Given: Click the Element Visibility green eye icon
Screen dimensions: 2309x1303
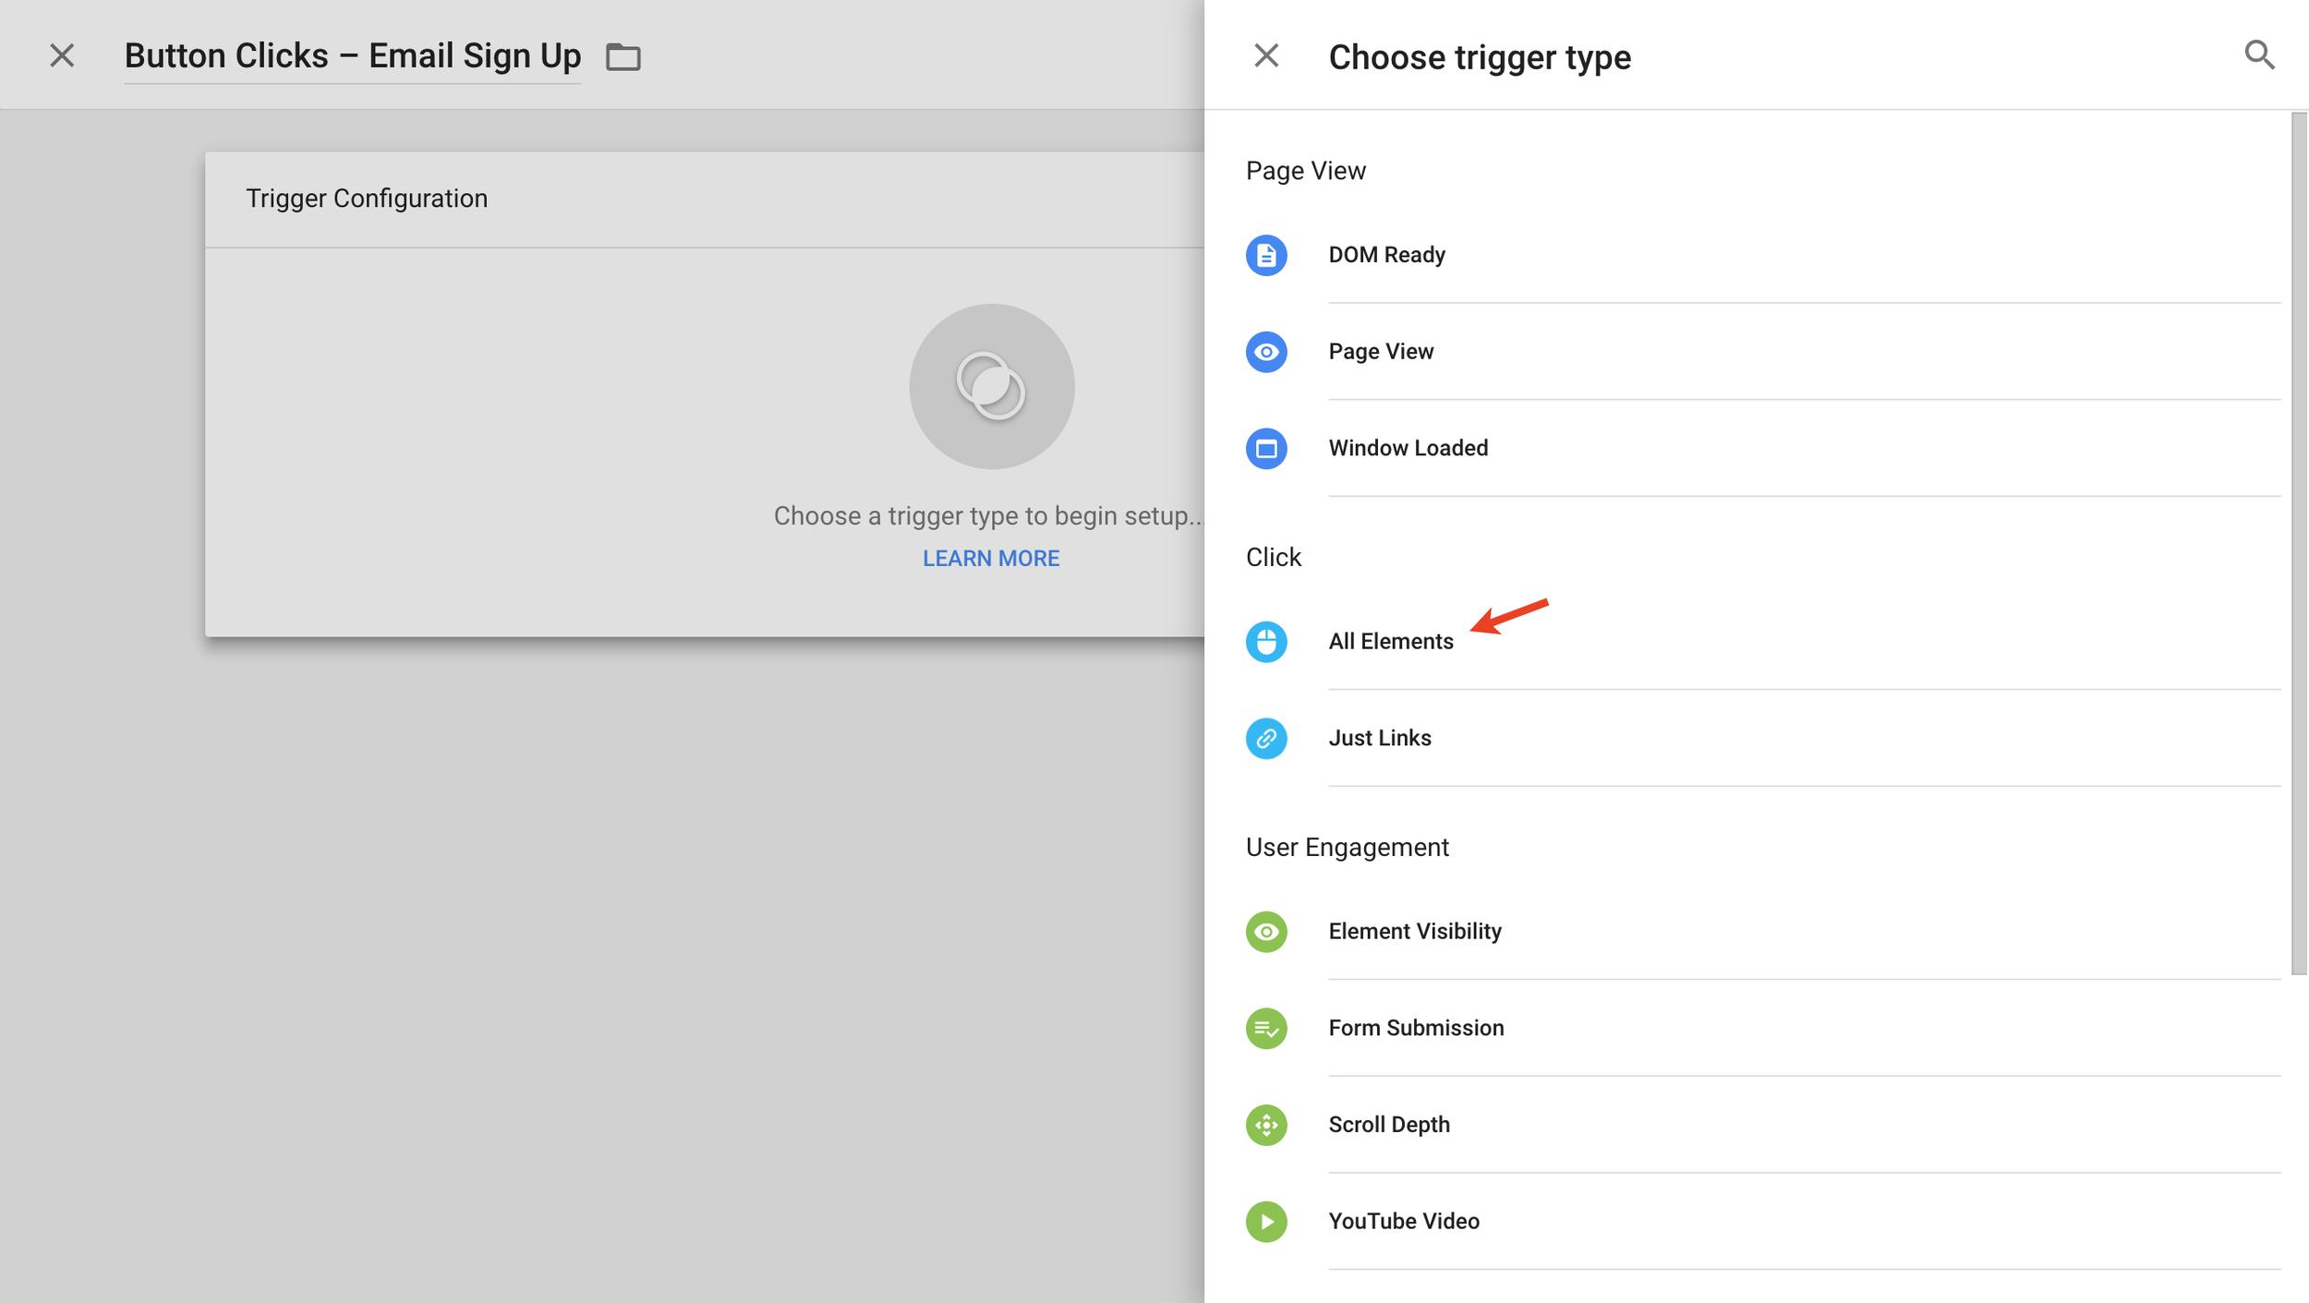Looking at the screenshot, I should [x=1266, y=932].
